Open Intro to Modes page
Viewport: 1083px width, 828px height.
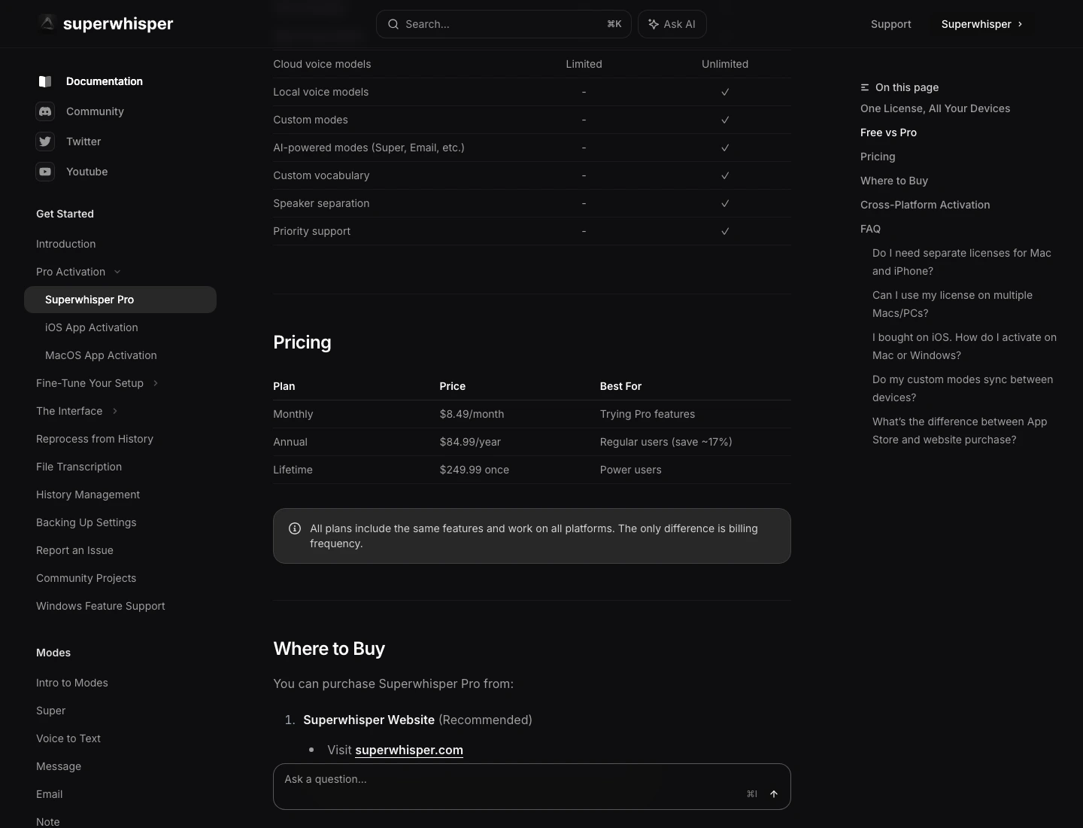(x=72, y=683)
